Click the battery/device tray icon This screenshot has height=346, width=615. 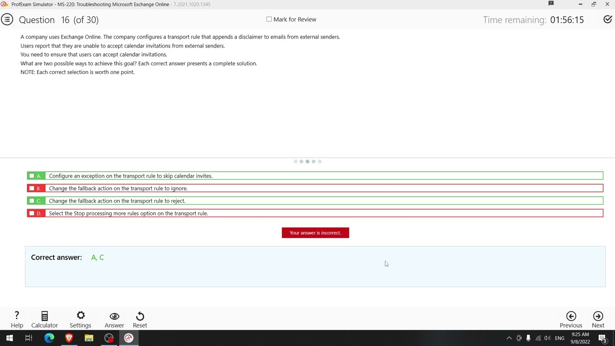pyautogui.click(x=519, y=338)
